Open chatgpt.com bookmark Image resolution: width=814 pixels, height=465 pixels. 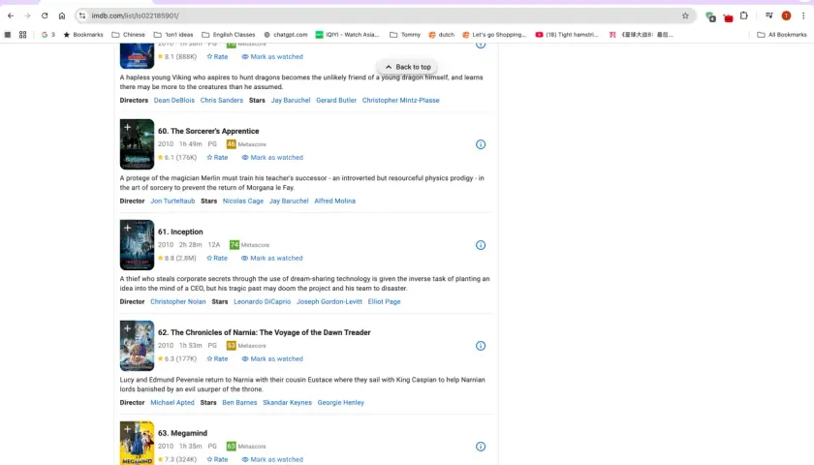286,34
